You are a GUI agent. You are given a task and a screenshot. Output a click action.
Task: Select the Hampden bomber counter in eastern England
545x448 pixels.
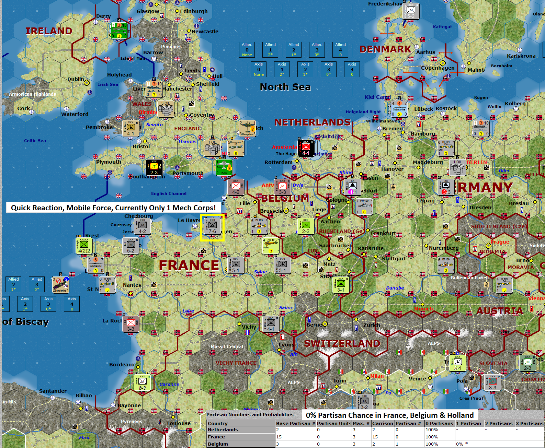click(248, 129)
